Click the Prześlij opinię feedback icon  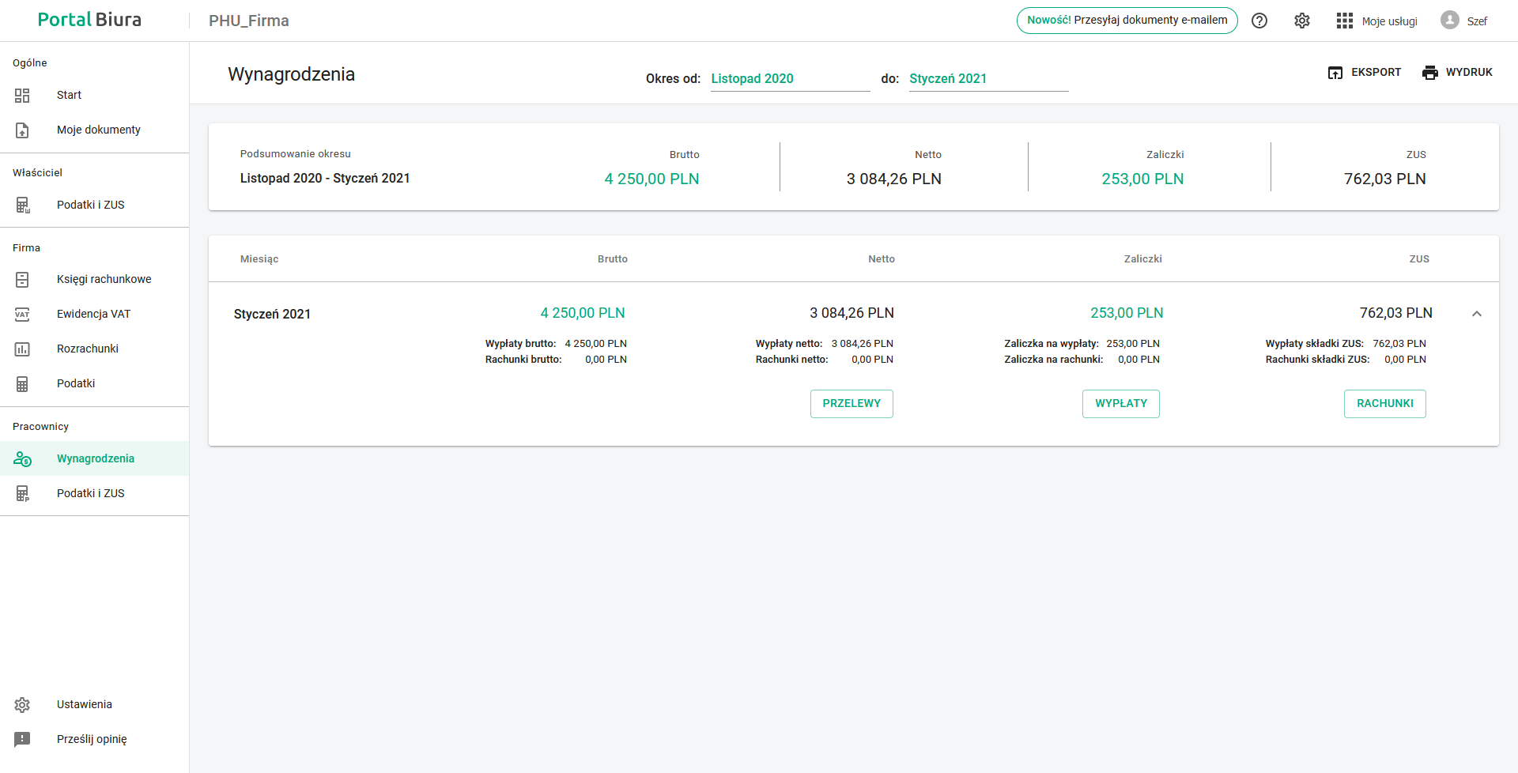(22, 739)
